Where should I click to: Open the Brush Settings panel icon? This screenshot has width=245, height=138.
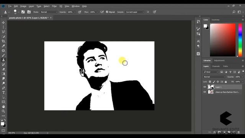[198, 29]
